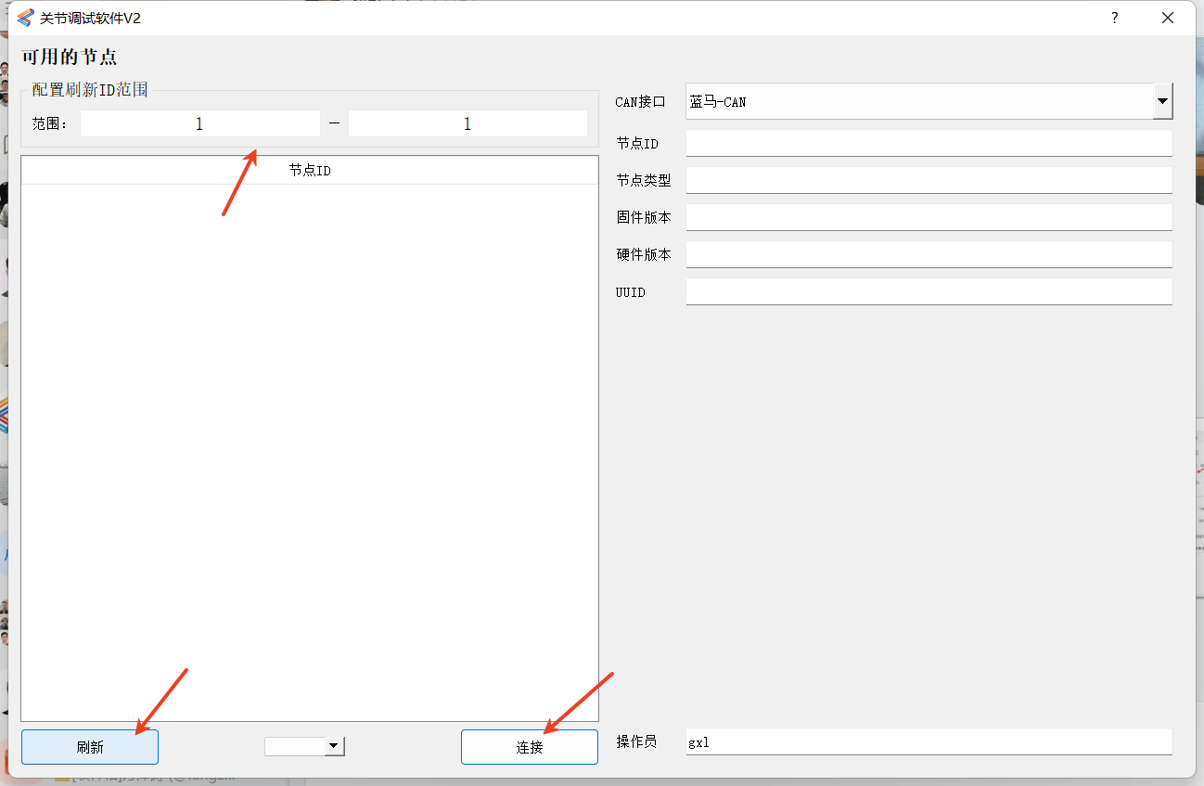
Task: Focus the range start value field
Action: click(199, 123)
